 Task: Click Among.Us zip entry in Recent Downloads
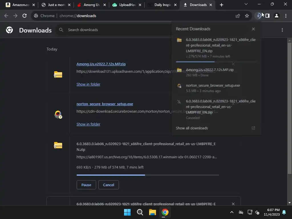(216, 72)
